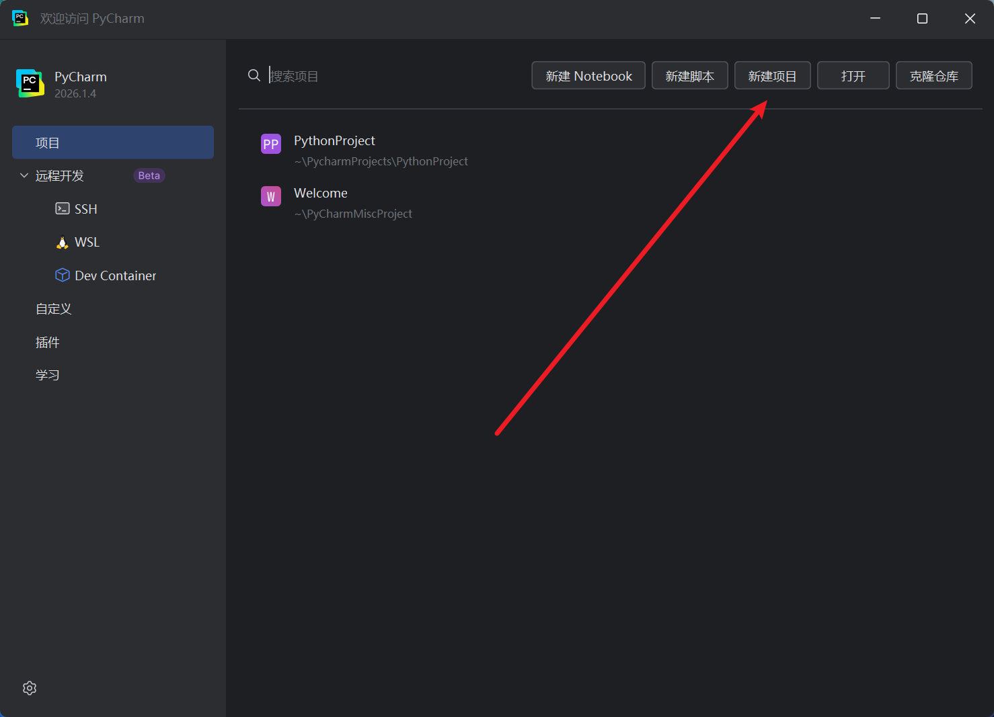Minimize the PyCharm welcome window
This screenshot has width=994, height=717.
point(875,18)
